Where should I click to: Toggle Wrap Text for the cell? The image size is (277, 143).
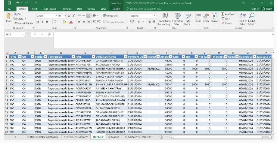(x=110, y=16)
